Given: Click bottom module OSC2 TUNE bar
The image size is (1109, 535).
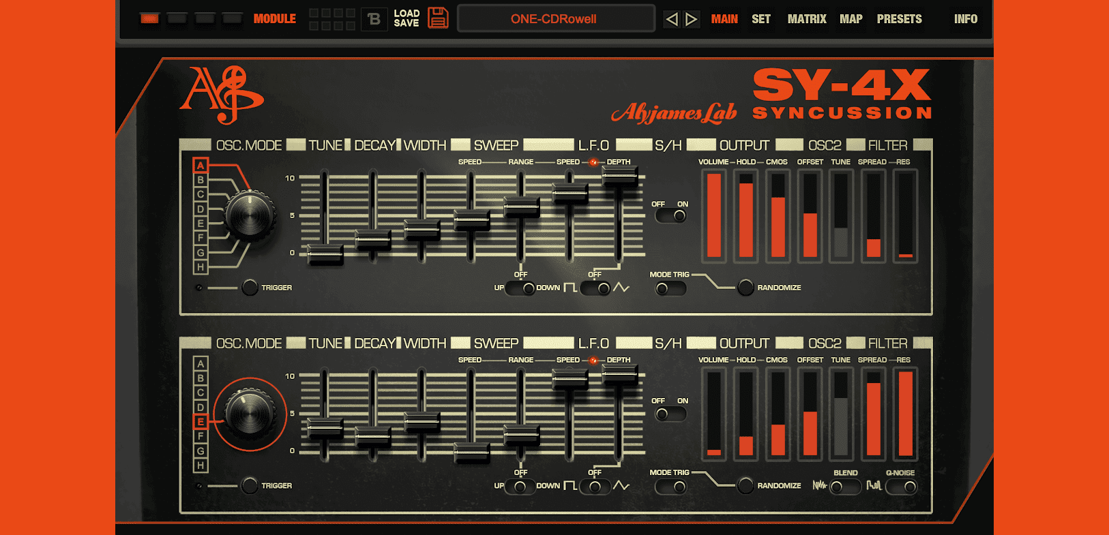Looking at the screenshot, I should tap(842, 414).
